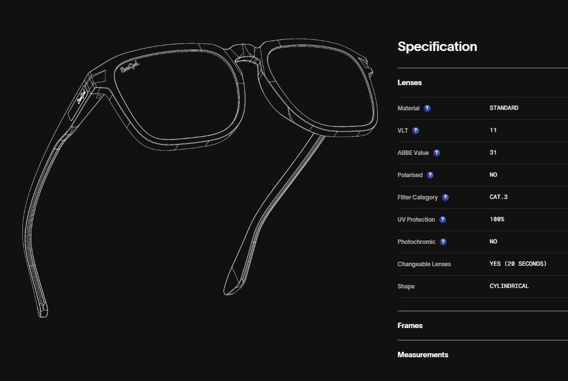Click the Filter Category help icon

click(x=445, y=197)
